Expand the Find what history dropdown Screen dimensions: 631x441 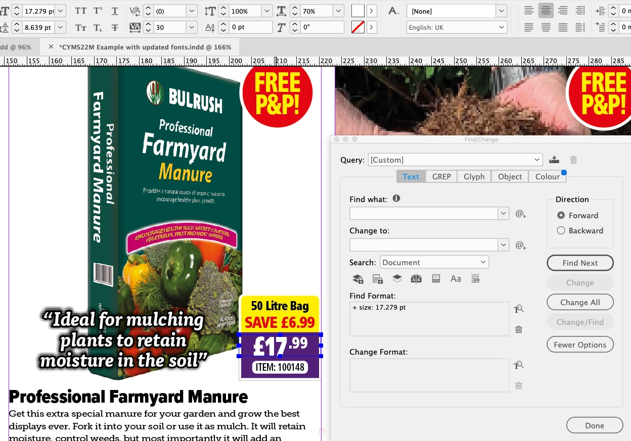tap(504, 214)
